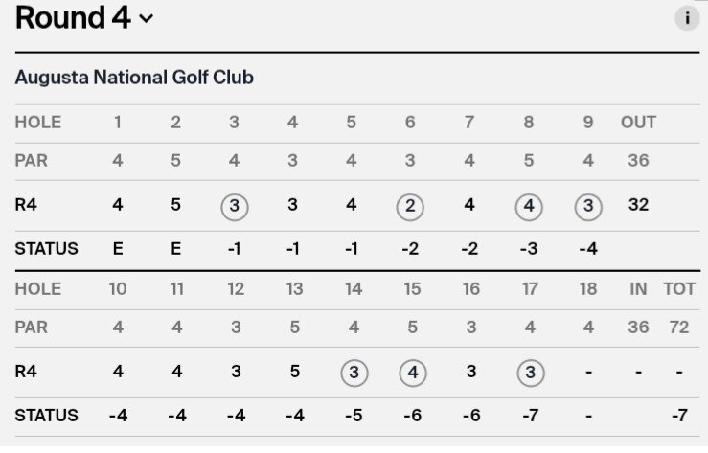The width and height of the screenshot is (708, 453).
Task: Click the TOT column header
Action: (679, 289)
